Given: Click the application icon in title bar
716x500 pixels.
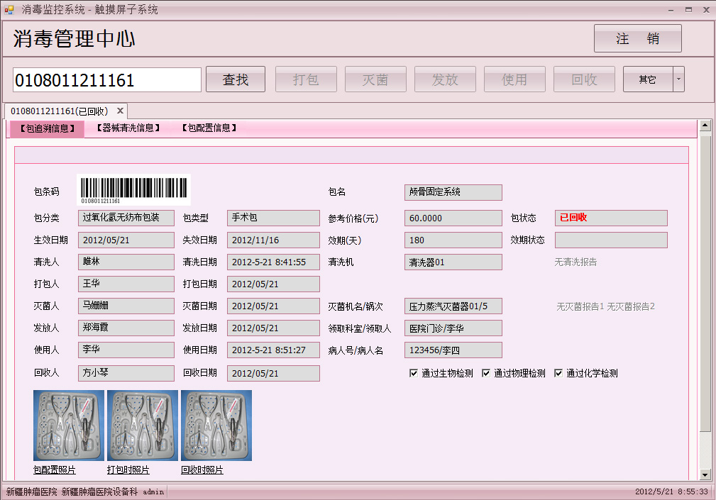Looking at the screenshot, I should 9,10.
